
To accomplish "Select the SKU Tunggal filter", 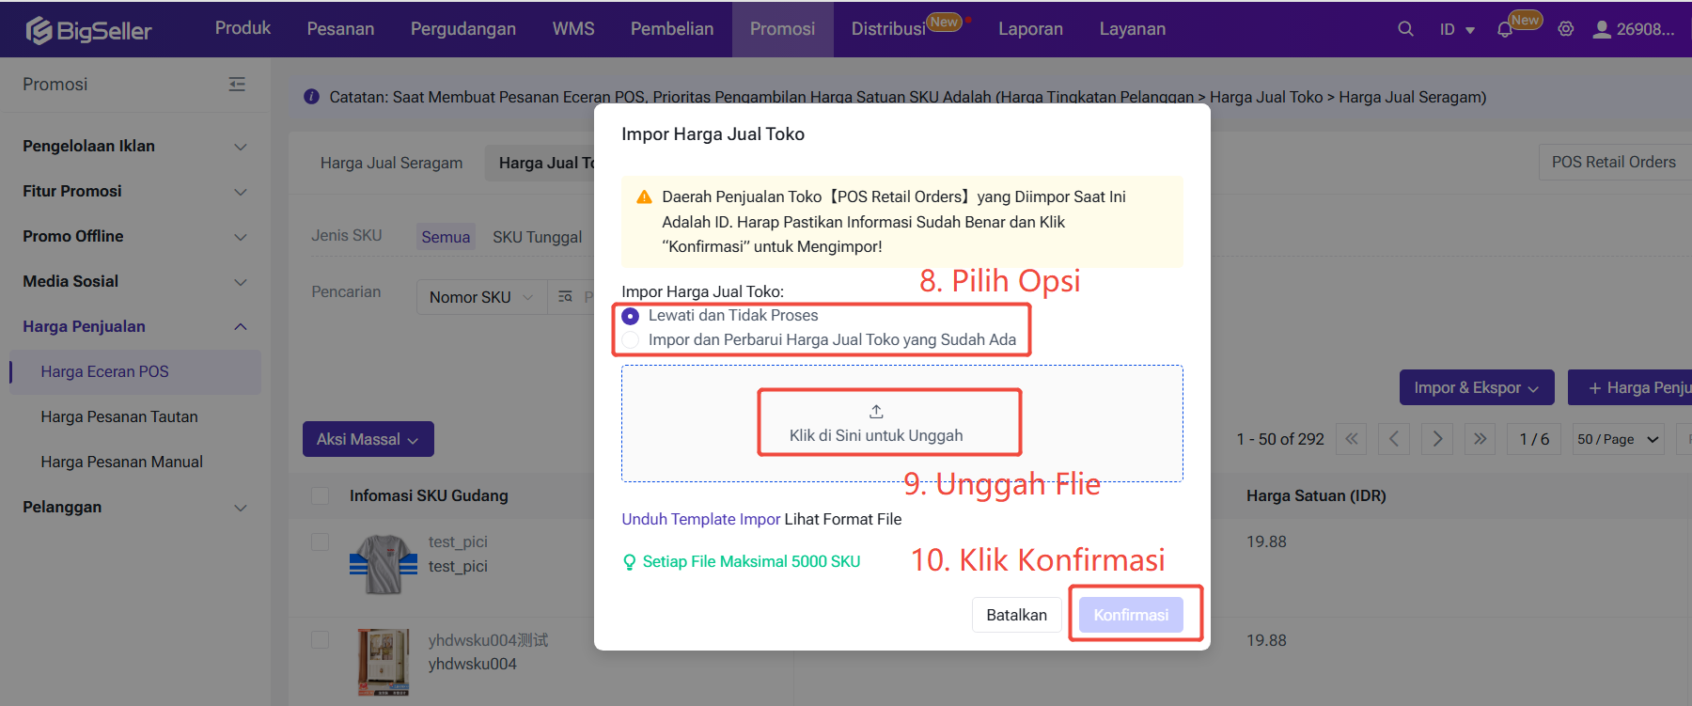I will pos(538,237).
